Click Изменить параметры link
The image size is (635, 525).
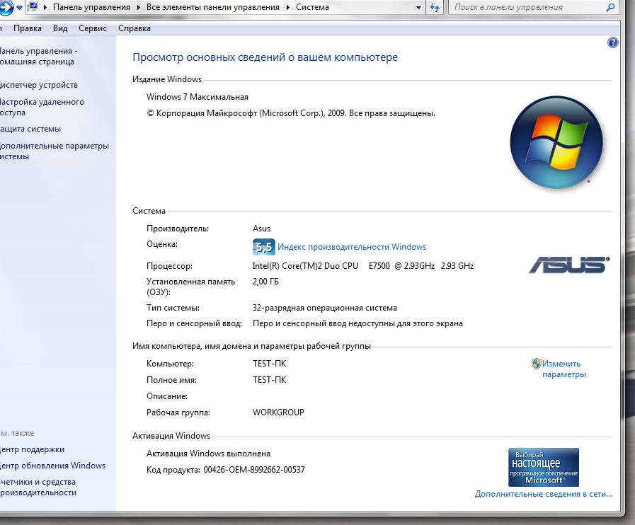tap(564, 369)
